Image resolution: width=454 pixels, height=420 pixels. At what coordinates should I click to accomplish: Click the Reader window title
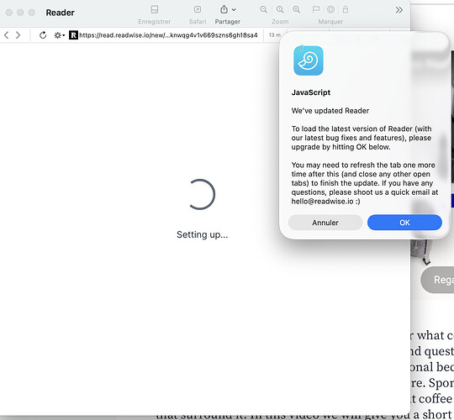60,13
